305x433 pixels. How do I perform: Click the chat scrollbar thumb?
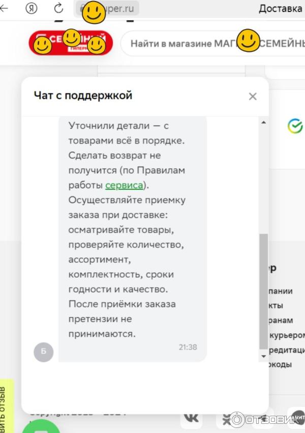(263, 290)
